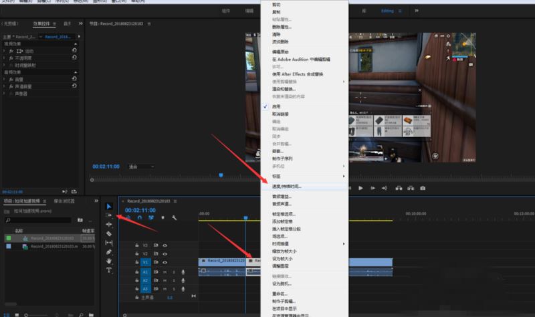Open the 标签 (Label) submenu arrow
The height and width of the screenshot is (317, 535).
click(x=344, y=177)
